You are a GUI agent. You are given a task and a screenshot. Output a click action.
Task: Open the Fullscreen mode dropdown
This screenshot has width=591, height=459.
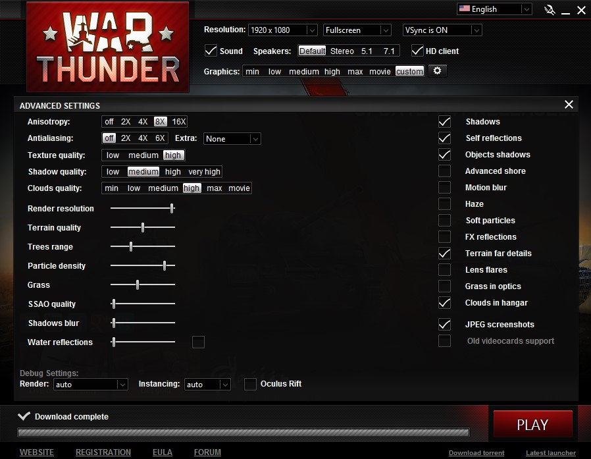[x=357, y=30]
